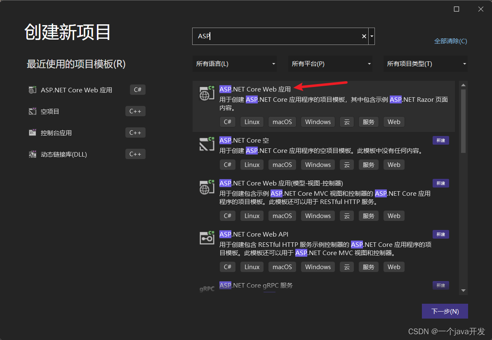
Task: Click the C# tag under the MVC template
Action: tap(228, 216)
